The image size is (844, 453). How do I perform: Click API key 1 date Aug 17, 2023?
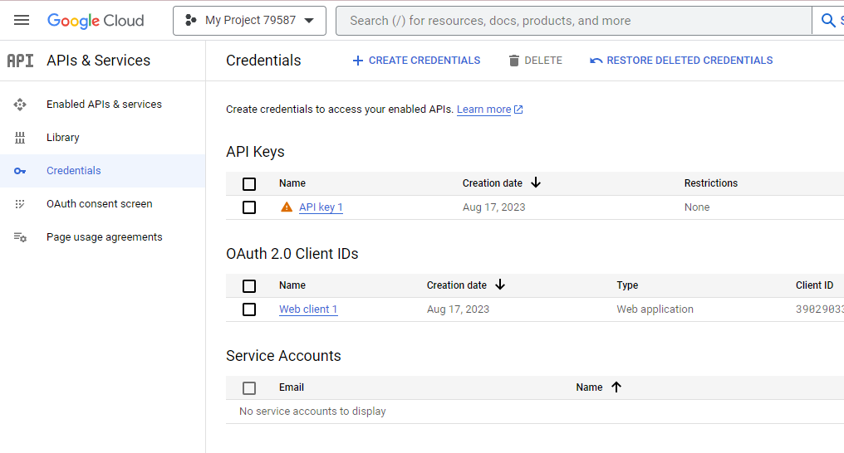pos(493,207)
